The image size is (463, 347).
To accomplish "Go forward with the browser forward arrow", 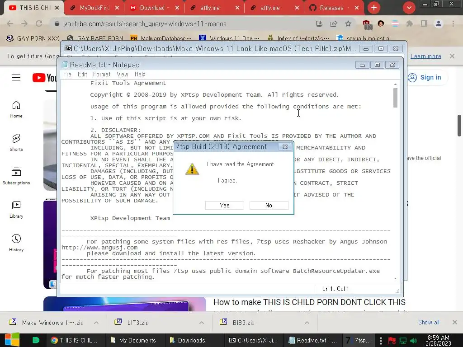I will pyautogui.click(x=24, y=23).
